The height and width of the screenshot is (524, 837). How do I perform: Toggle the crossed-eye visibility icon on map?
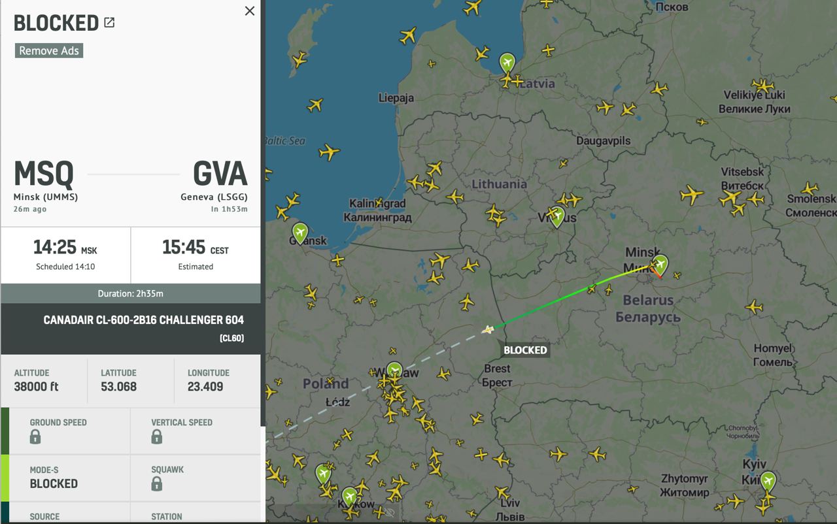click(390, 512)
